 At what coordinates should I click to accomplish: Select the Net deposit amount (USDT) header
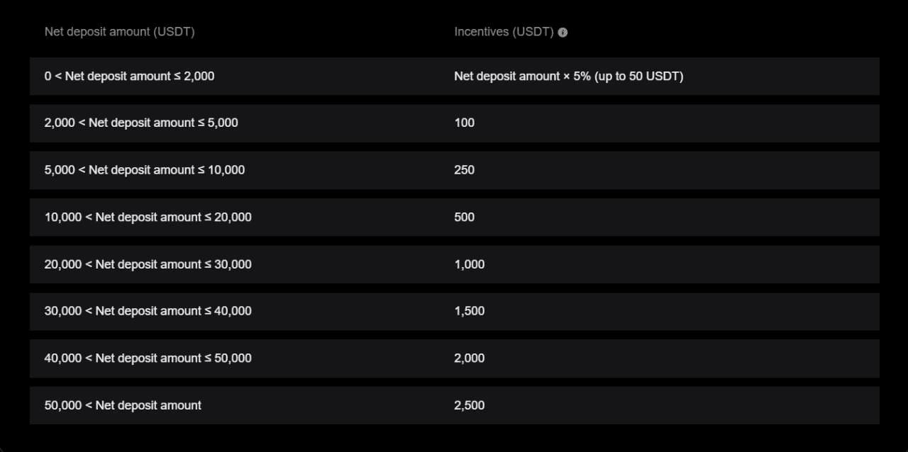[119, 32]
